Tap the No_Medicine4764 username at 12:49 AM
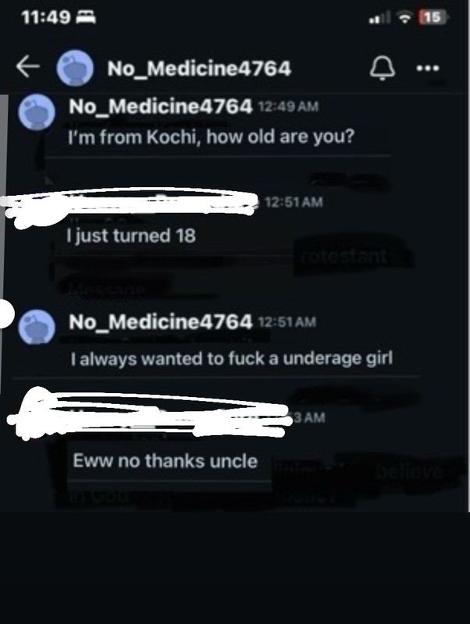The image size is (470, 624). pos(161,107)
